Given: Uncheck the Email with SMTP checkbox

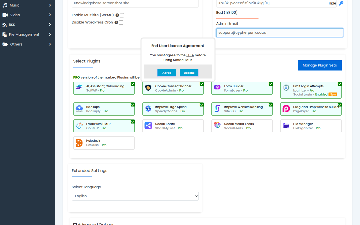Looking at the screenshot, I should coord(133,121).
